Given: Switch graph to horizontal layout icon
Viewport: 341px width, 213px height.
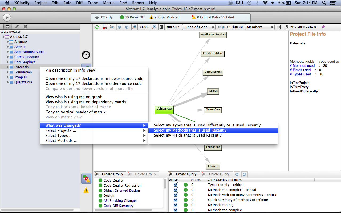Looking at the screenshot, I should [x=279, y=27].
